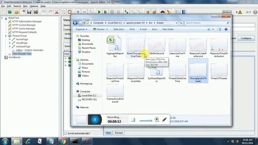This screenshot has height=145, width=258.
Task: Select the AggregateReportGui file
Action: click(x=115, y=46)
